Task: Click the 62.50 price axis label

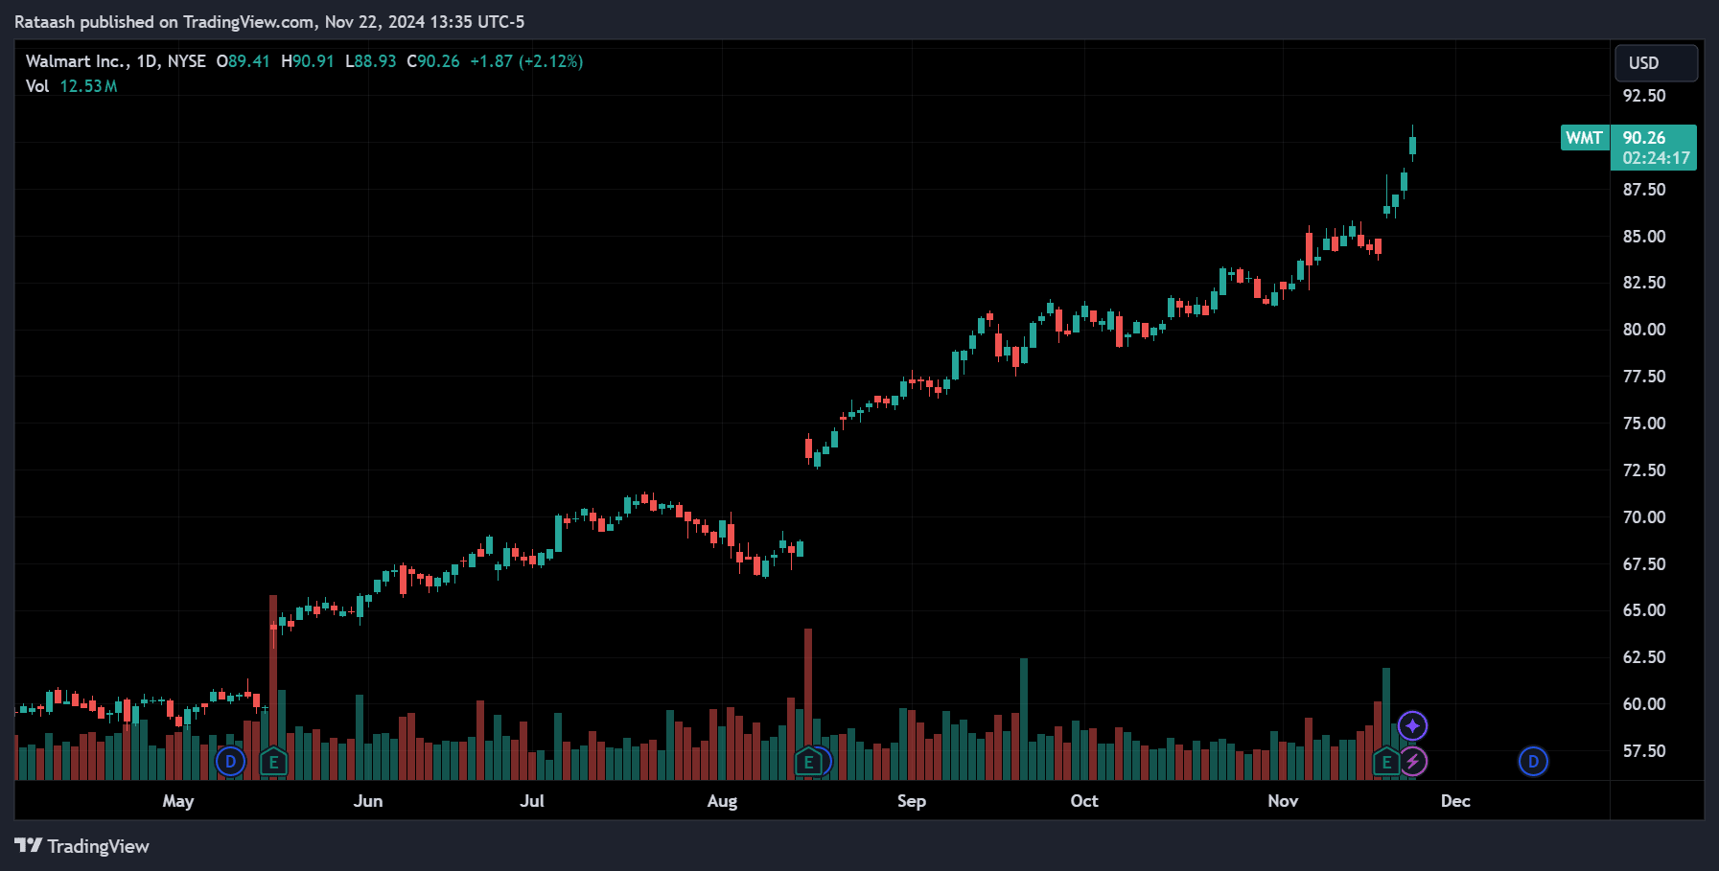Action: tap(1644, 657)
